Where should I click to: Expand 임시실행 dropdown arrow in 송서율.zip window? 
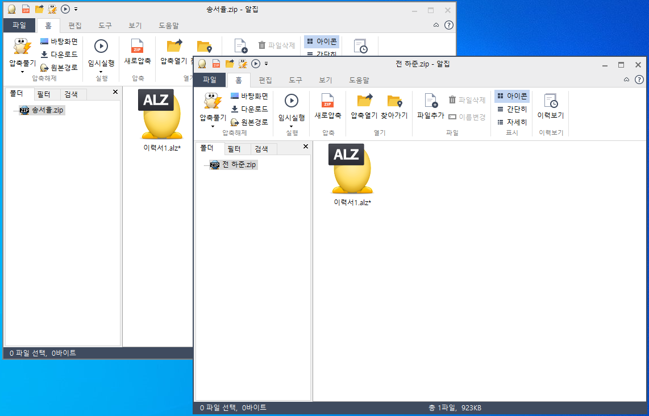point(101,72)
